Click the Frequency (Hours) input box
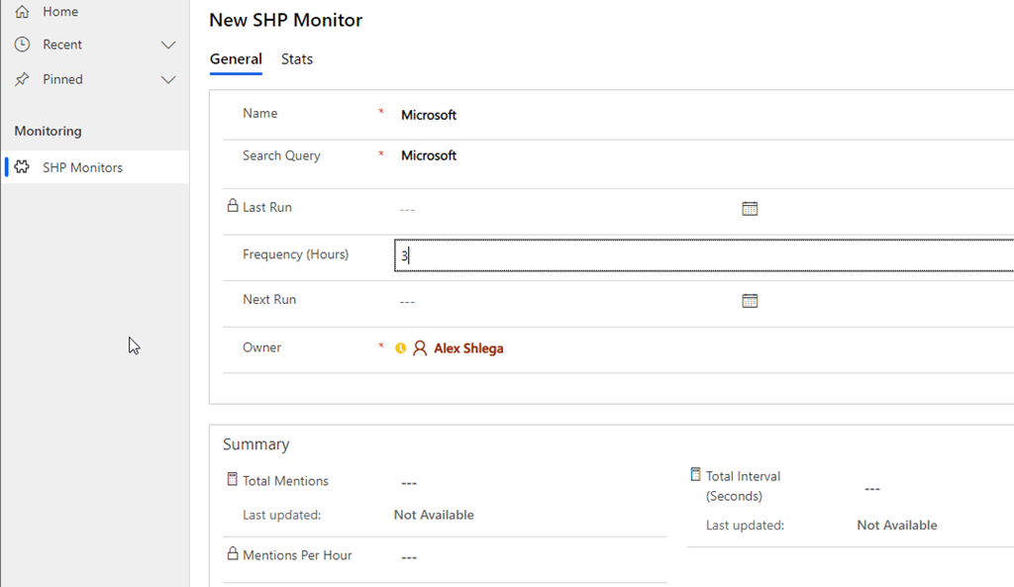 coord(704,255)
